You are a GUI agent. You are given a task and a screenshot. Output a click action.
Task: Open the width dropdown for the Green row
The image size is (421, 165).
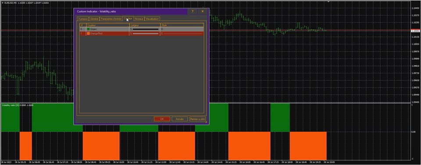145,29
